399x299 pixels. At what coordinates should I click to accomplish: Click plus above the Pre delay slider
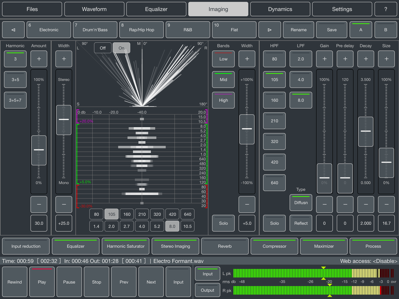click(x=345, y=59)
